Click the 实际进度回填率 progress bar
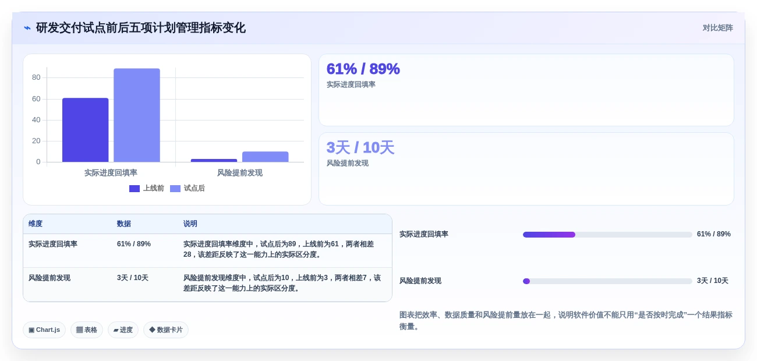Image resolution: width=757 pixels, height=361 pixels. click(607, 235)
